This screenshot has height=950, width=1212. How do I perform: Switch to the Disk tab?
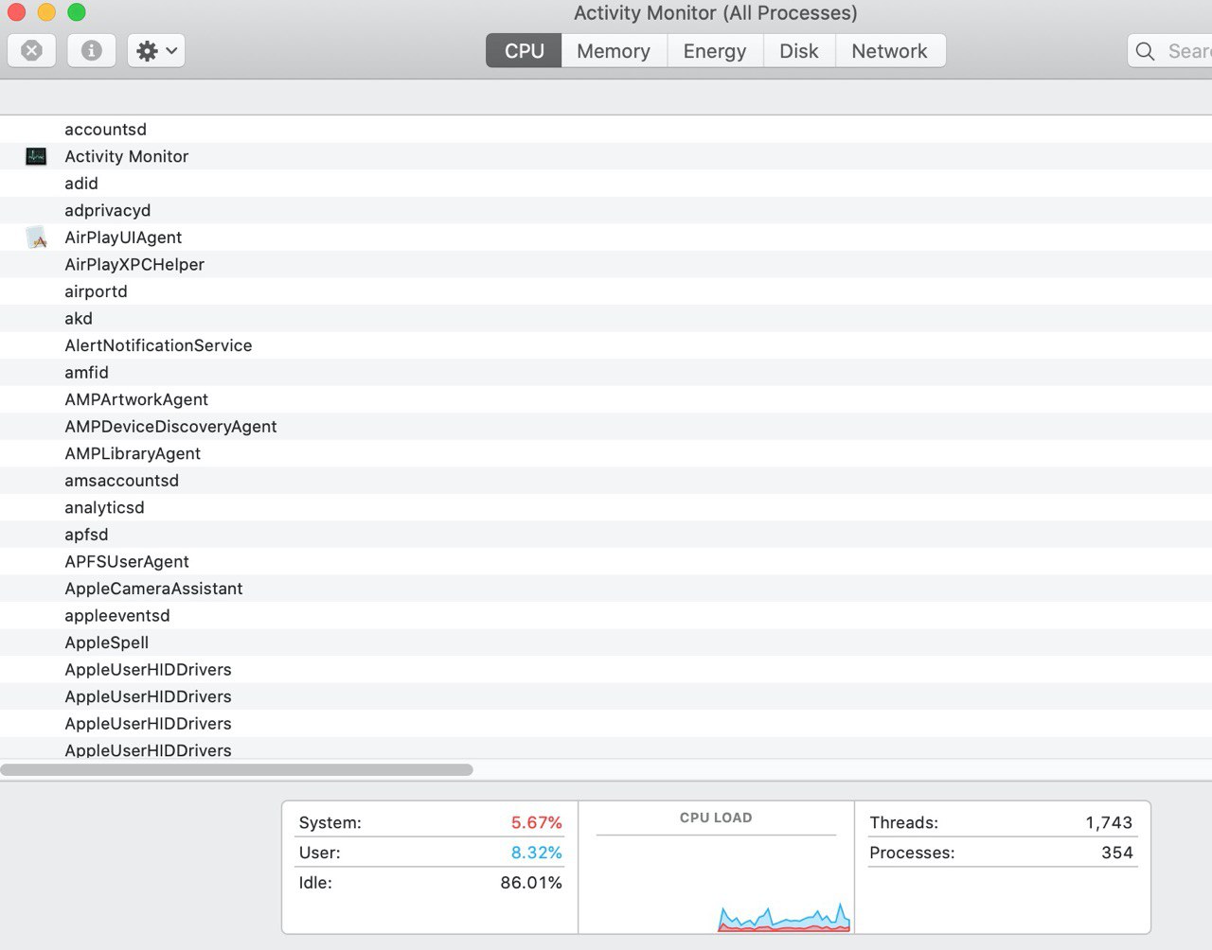click(x=799, y=51)
